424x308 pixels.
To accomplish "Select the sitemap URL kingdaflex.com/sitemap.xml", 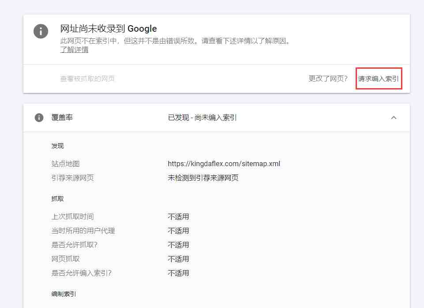I will tap(224, 164).
